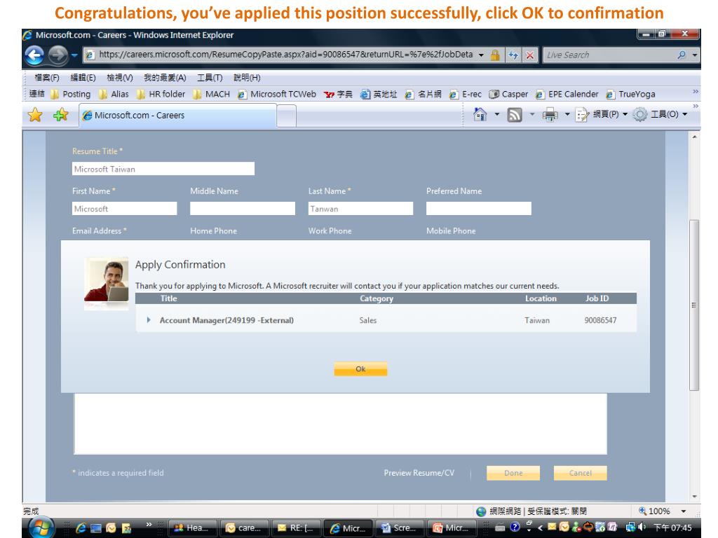The width and height of the screenshot is (718, 538).
Task: Open the Print options dropdown arrow
Action: point(567,114)
